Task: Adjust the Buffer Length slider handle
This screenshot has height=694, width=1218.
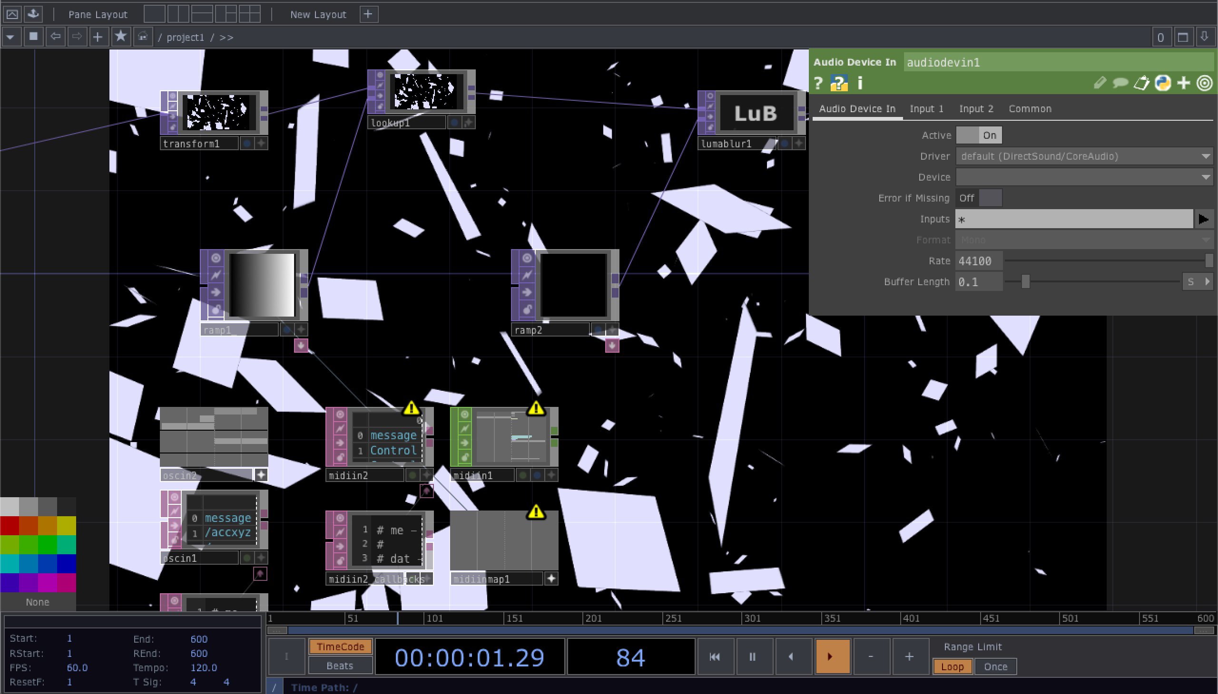Action: (x=1025, y=282)
